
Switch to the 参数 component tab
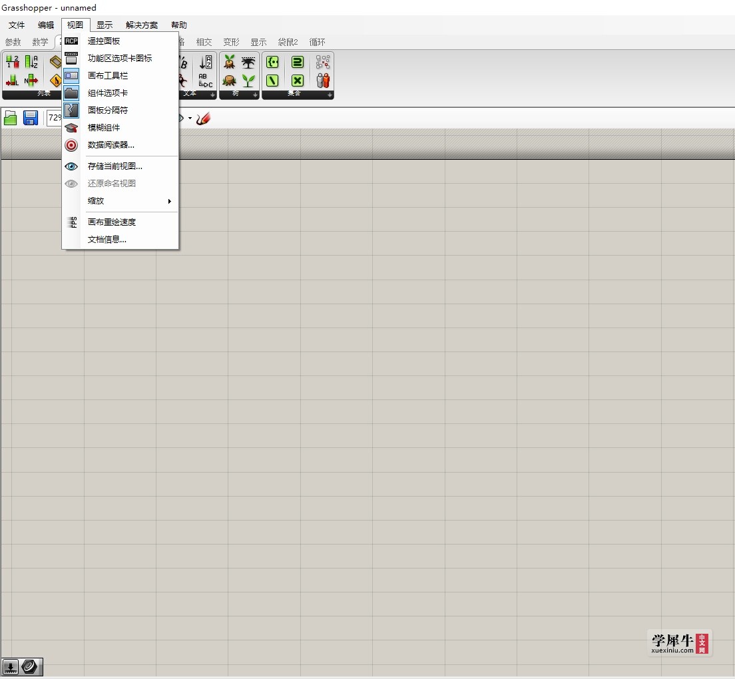13,42
